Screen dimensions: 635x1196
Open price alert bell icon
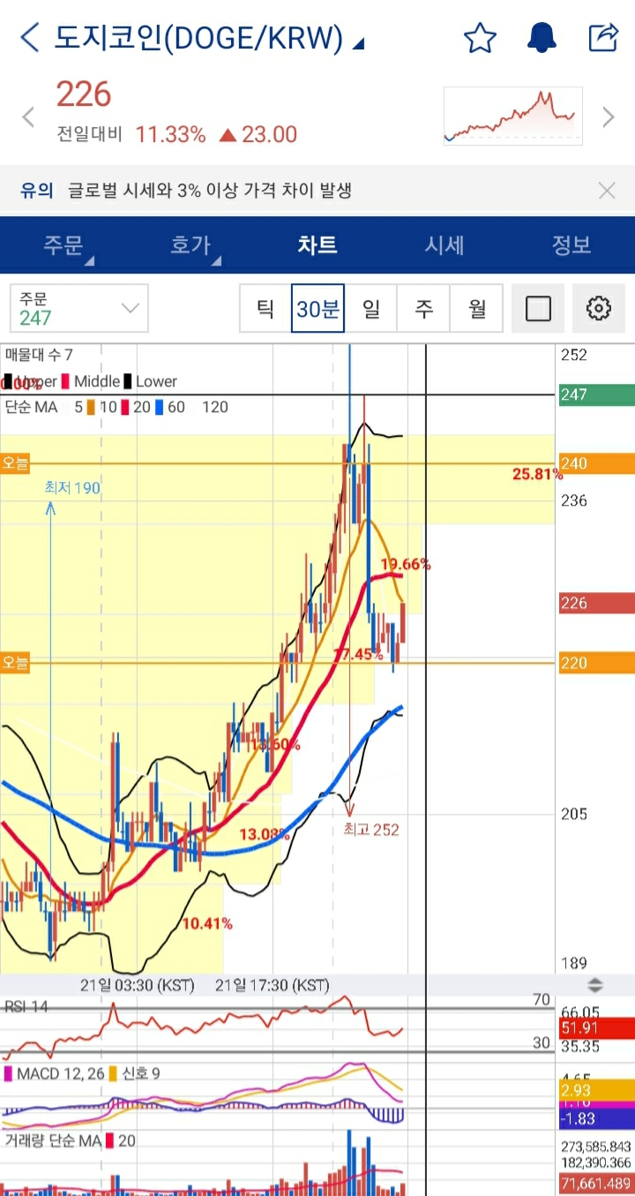(x=542, y=38)
